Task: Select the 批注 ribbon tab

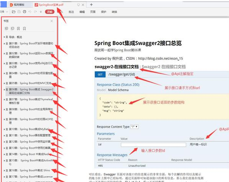Action: pyautogui.click(x=71, y=12)
